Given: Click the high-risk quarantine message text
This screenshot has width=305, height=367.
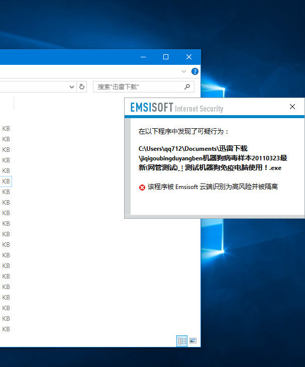Looking at the screenshot, I should coord(213,187).
